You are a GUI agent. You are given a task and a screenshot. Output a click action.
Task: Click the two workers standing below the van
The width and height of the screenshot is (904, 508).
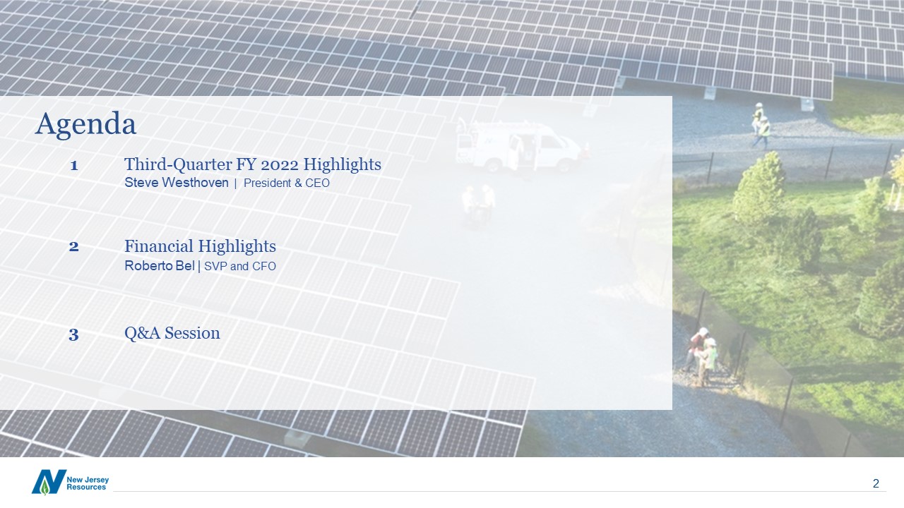click(x=478, y=203)
